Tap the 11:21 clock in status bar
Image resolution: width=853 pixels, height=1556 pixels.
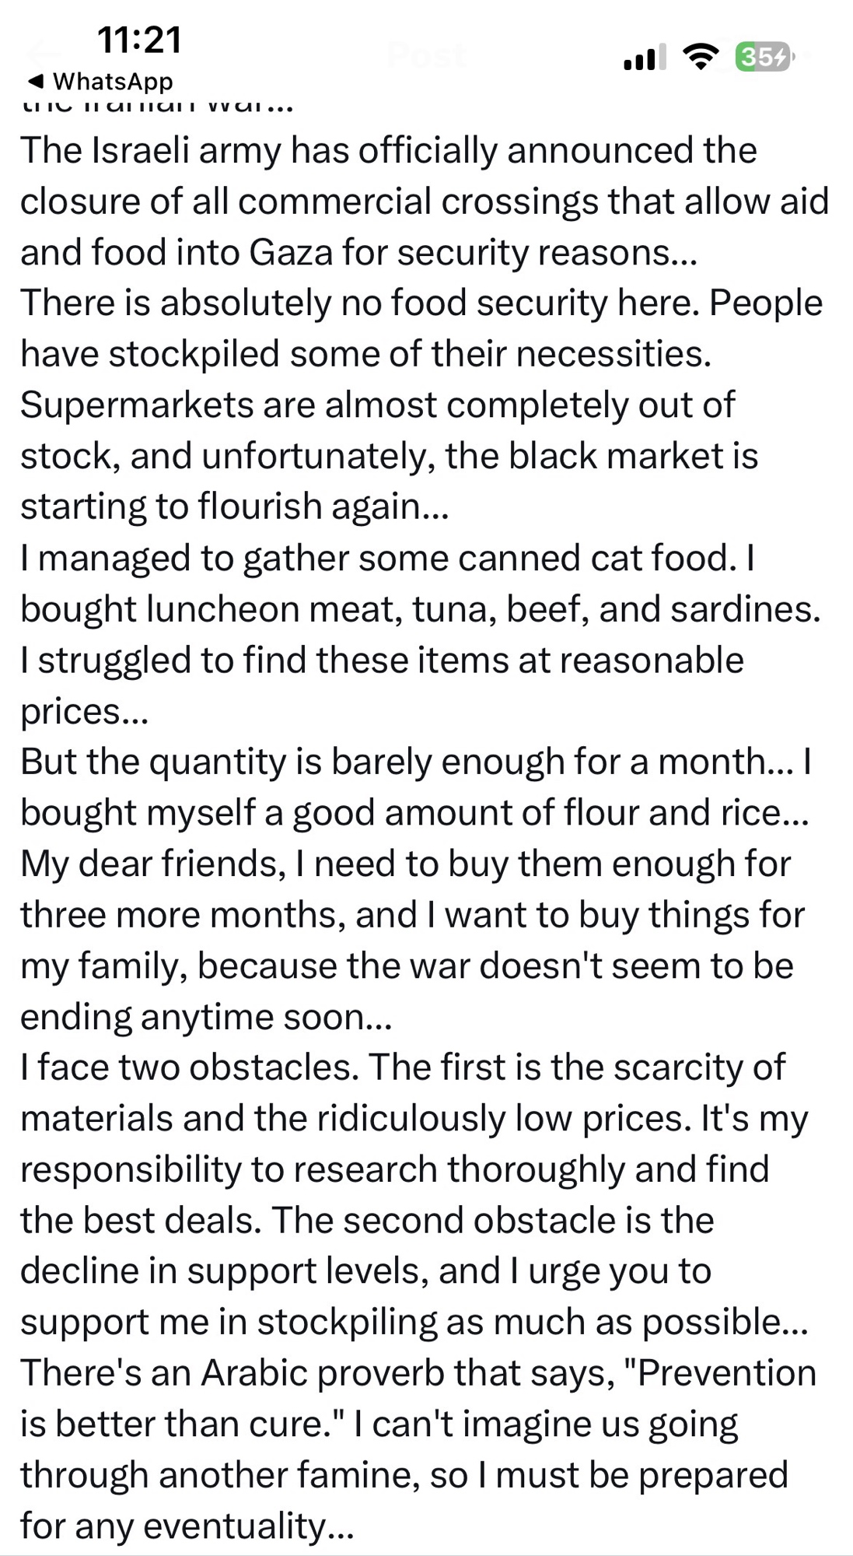pos(139,40)
